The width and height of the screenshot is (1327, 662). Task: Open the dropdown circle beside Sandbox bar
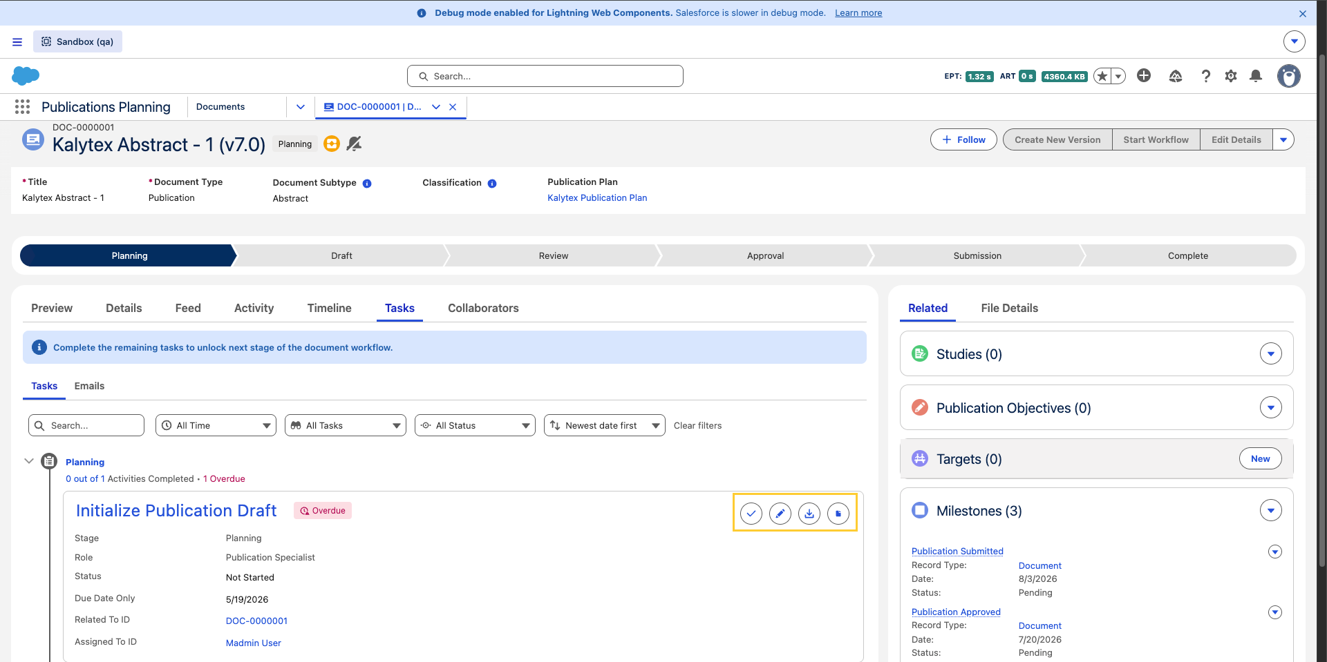coord(1295,41)
